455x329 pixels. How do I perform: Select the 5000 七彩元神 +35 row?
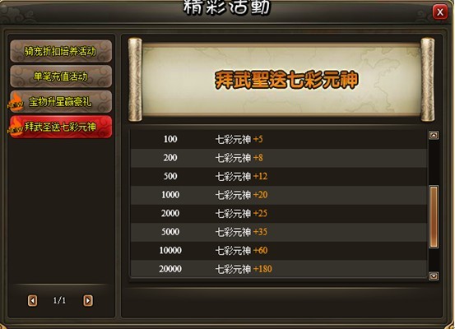click(x=279, y=232)
